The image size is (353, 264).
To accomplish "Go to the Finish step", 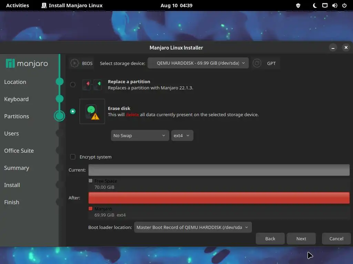I will (12, 202).
